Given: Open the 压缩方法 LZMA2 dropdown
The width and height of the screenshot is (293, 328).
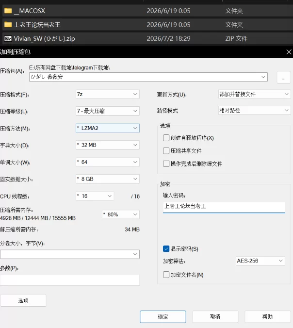Looking at the screenshot, I should pyautogui.click(x=108, y=128).
